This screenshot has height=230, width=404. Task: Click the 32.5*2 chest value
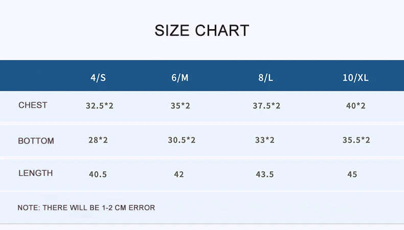click(x=99, y=106)
